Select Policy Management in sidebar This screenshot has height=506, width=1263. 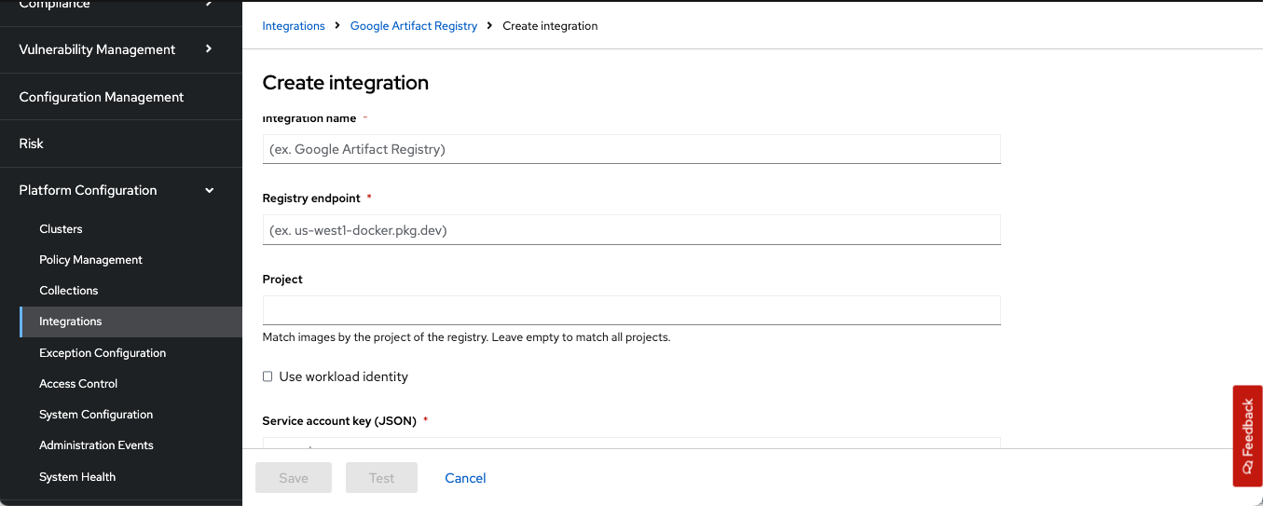90,260
